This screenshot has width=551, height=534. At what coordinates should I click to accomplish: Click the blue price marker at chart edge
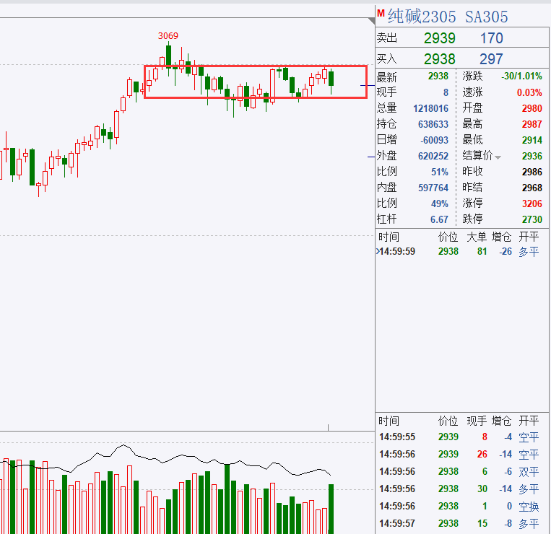[x=368, y=86]
